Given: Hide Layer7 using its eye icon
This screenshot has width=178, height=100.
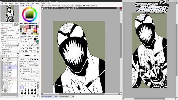Looking at the screenshot, I should click(4, 66).
